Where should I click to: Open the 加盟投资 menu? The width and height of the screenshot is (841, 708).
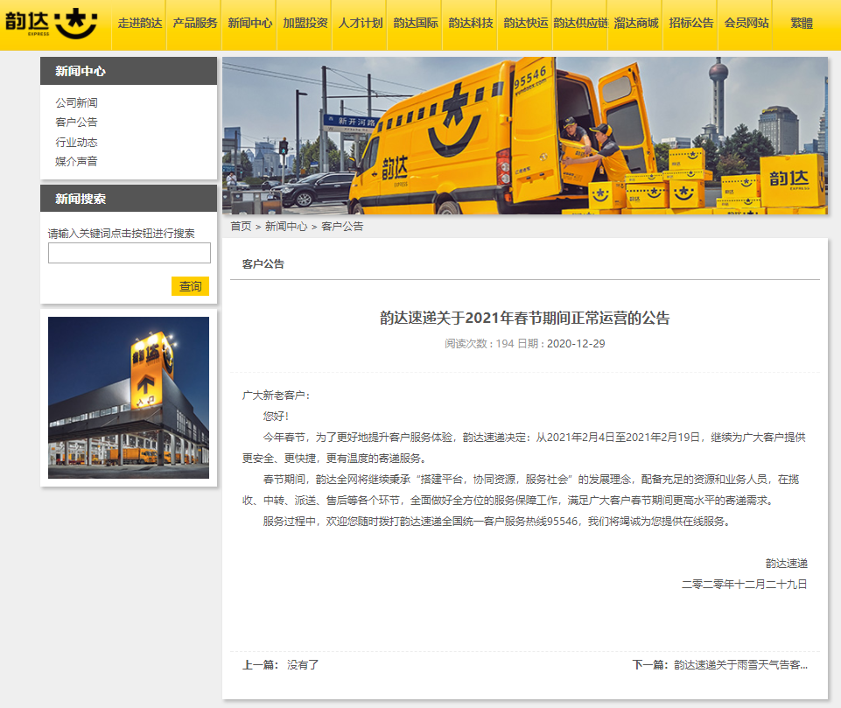[x=305, y=23]
